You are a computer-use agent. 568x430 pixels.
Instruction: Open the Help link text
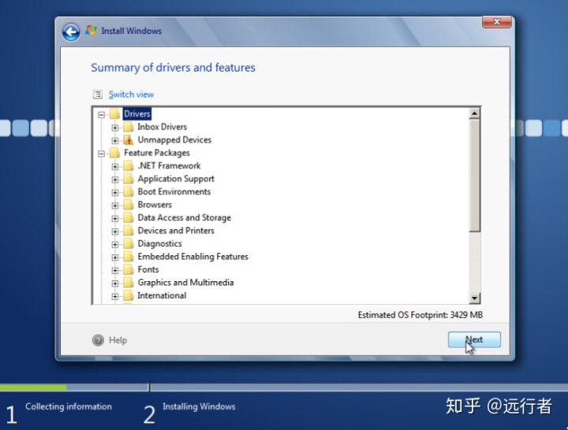click(118, 340)
